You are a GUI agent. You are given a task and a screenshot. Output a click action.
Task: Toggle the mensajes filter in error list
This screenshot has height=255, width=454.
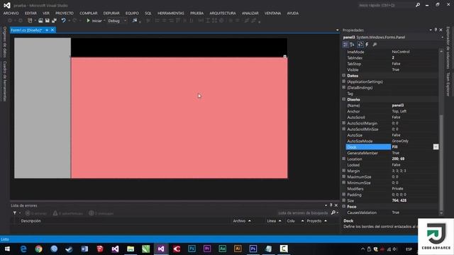[x=101, y=213]
